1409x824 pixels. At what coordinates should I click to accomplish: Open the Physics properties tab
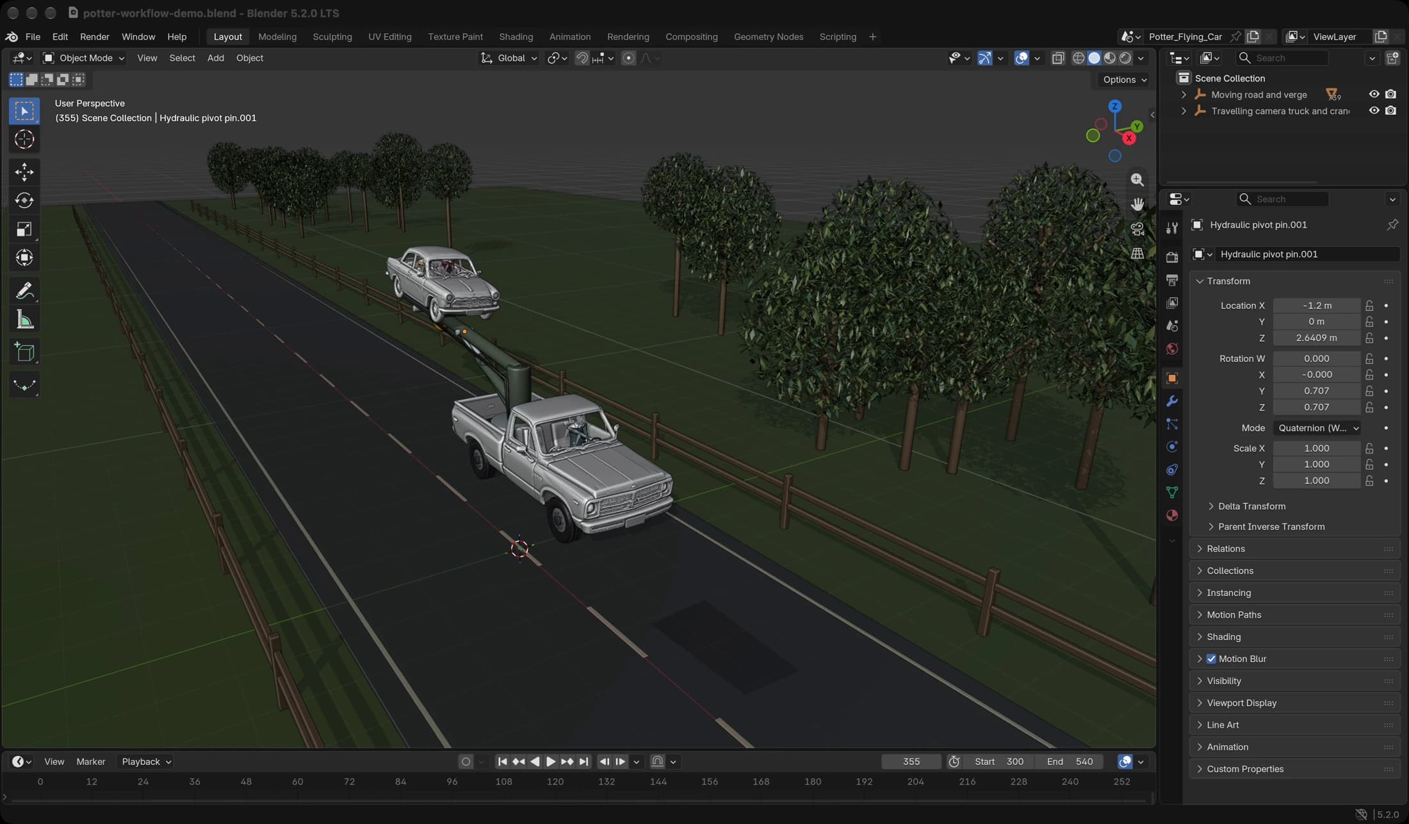pos(1172,447)
